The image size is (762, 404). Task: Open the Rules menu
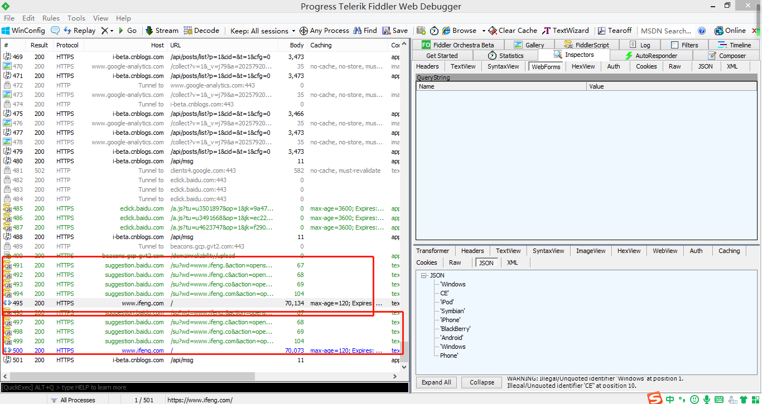point(51,18)
